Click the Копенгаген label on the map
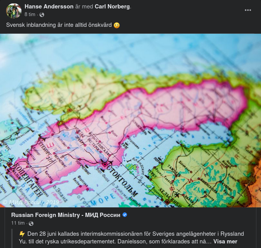Screen dimensions: 261x248 pos(28,181)
